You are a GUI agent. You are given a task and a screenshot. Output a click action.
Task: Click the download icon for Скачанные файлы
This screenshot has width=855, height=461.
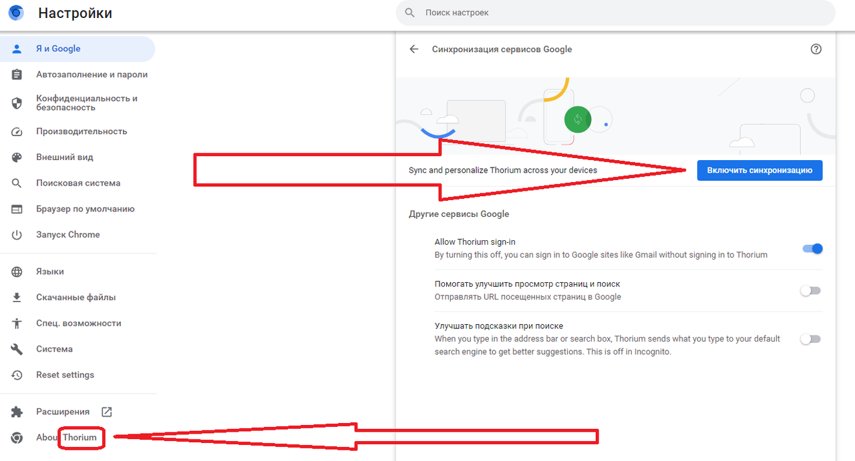point(17,298)
